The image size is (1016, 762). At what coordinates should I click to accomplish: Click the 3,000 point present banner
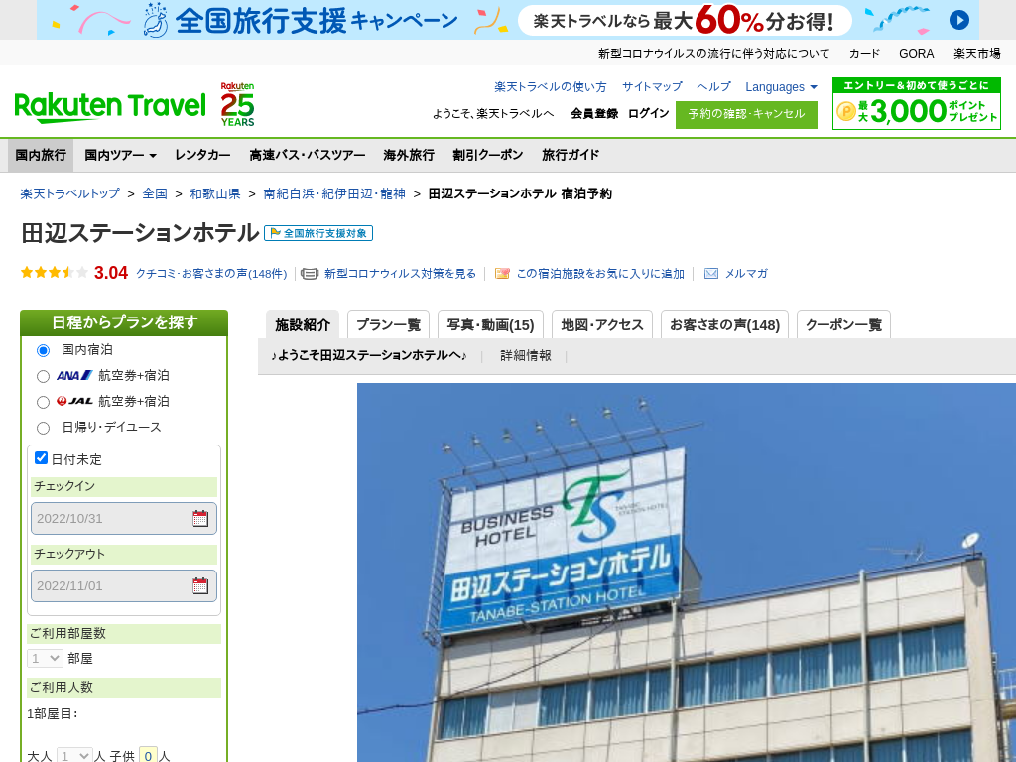click(x=916, y=103)
